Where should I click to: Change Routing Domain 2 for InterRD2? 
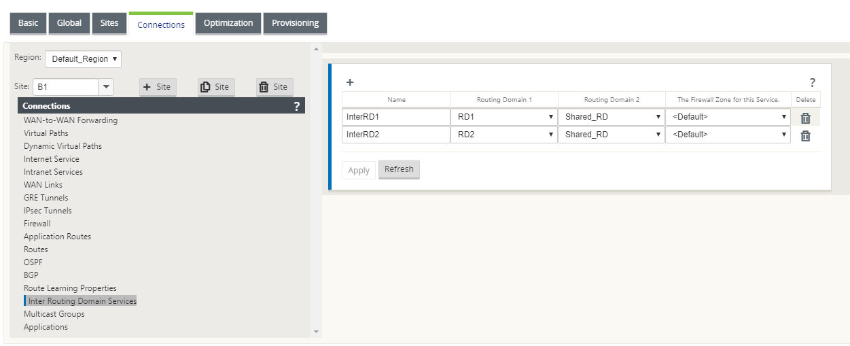pyautogui.click(x=612, y=135)
